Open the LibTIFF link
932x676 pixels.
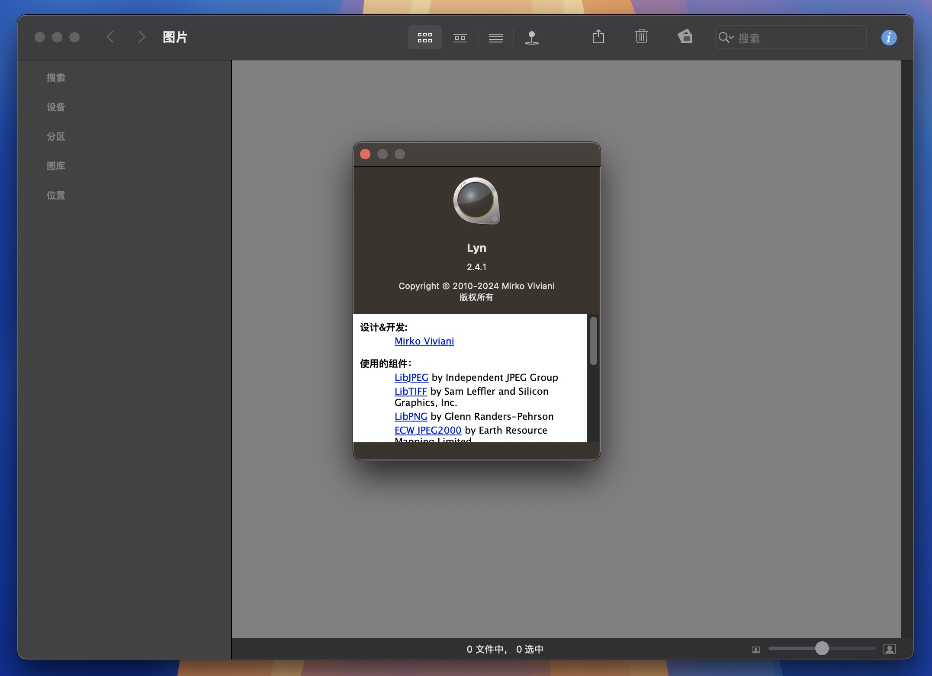[x=411, y=391]
